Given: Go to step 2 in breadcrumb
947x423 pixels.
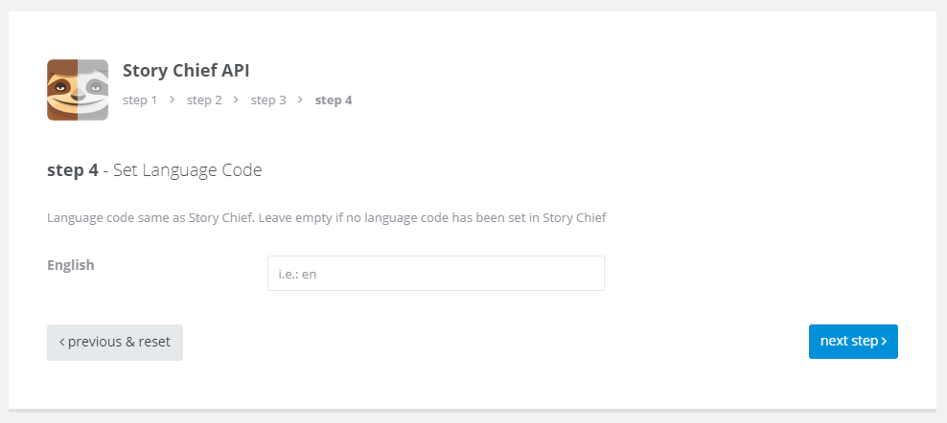Looking at the screenshot, I should pos(204,100).
